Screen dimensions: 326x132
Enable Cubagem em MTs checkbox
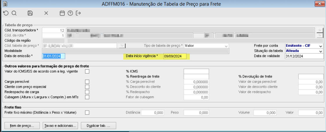pyautogui.click(x=87, y=97)
